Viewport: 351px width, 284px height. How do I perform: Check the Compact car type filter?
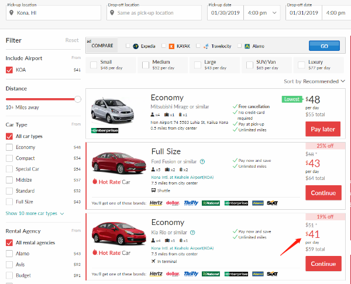click(x=9, y=158)
